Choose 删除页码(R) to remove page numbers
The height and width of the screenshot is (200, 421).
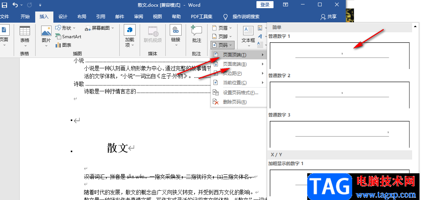(x=238, y=102)
